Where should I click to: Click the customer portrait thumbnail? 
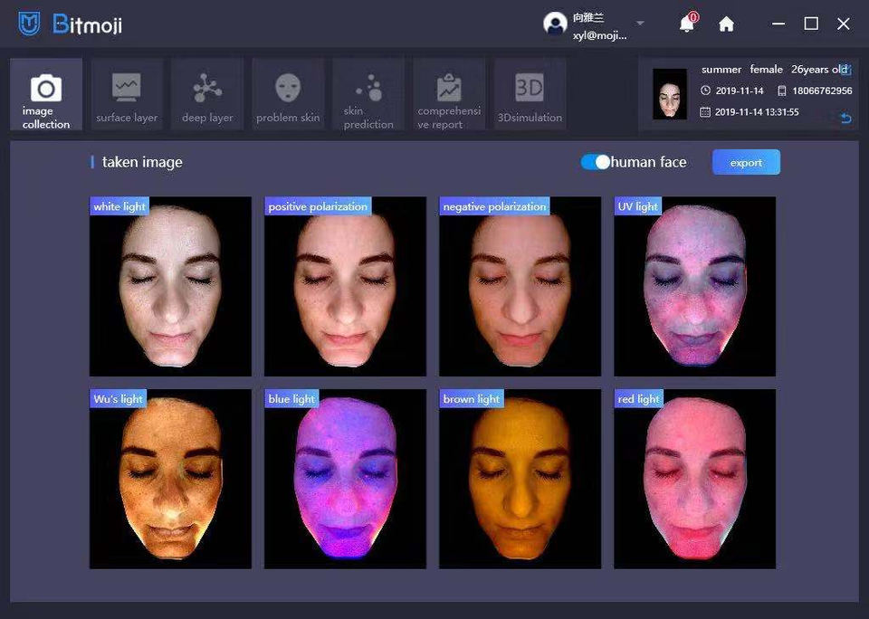(x=670, y=94)
